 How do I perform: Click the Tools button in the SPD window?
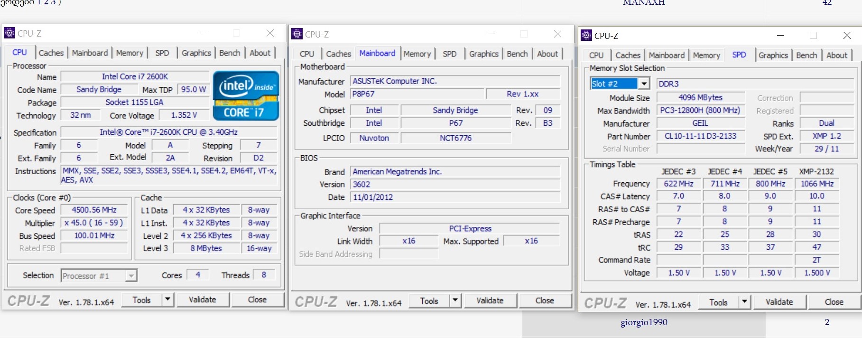tap(718, 302)
